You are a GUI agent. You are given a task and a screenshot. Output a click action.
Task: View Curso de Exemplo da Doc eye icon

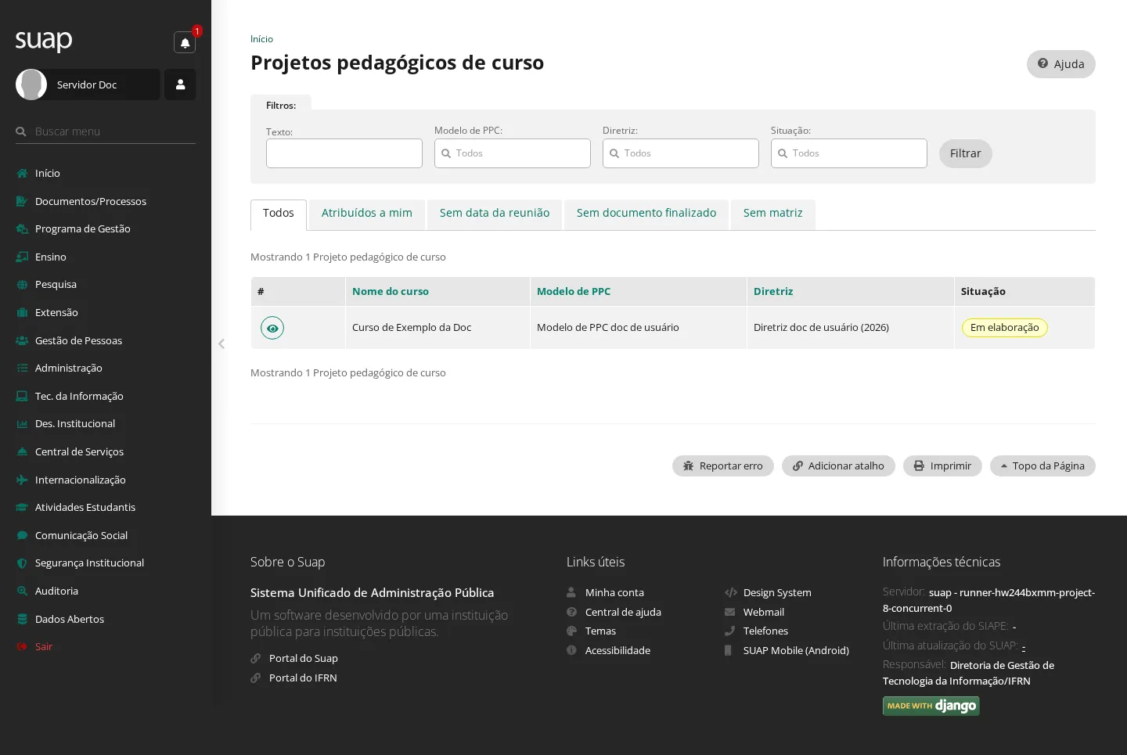272,328
